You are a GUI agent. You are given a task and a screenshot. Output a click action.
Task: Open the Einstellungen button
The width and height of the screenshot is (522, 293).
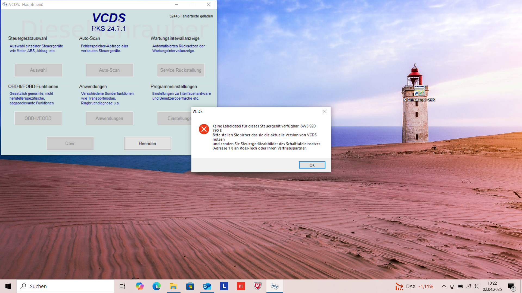[x=175, y=118]
